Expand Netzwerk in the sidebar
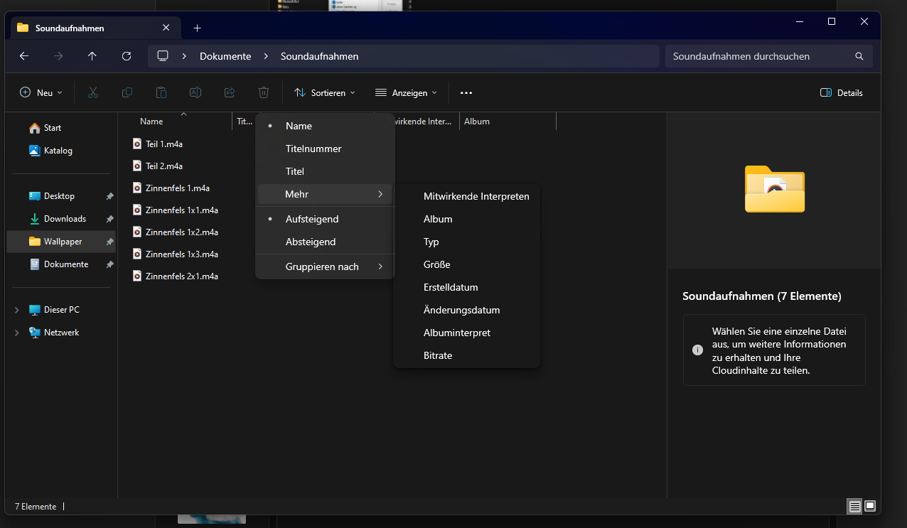The image size is (907, 528). 16,332
